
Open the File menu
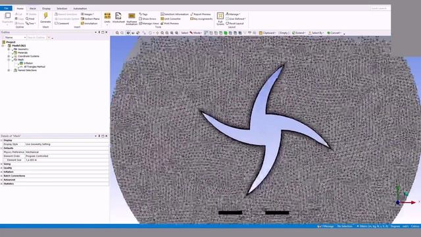(6, 9)
